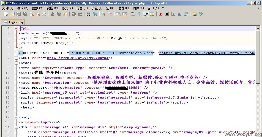Image resolution: width=262 pixels, height=137 pixels.
Task: Click the ABC spell check icon
Action: pos(201,14)
